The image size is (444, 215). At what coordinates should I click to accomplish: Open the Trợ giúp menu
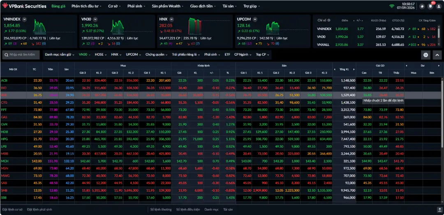click(252, 6)
